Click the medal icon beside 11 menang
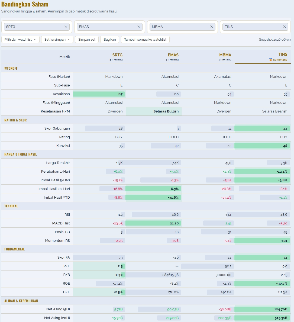This screenshot has height=322, width=294. (271, 60)
